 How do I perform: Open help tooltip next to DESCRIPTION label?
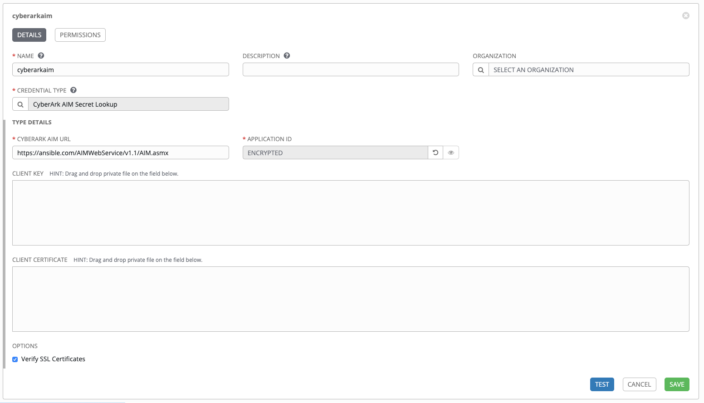pyautogui.click(x=287, y=56)
